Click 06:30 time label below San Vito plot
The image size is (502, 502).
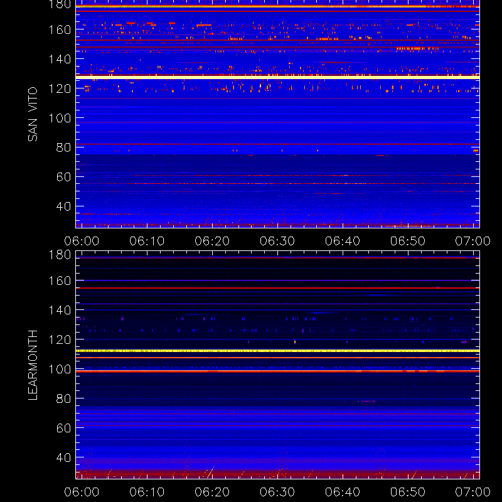pyautogui.click(x=277, y=241)
